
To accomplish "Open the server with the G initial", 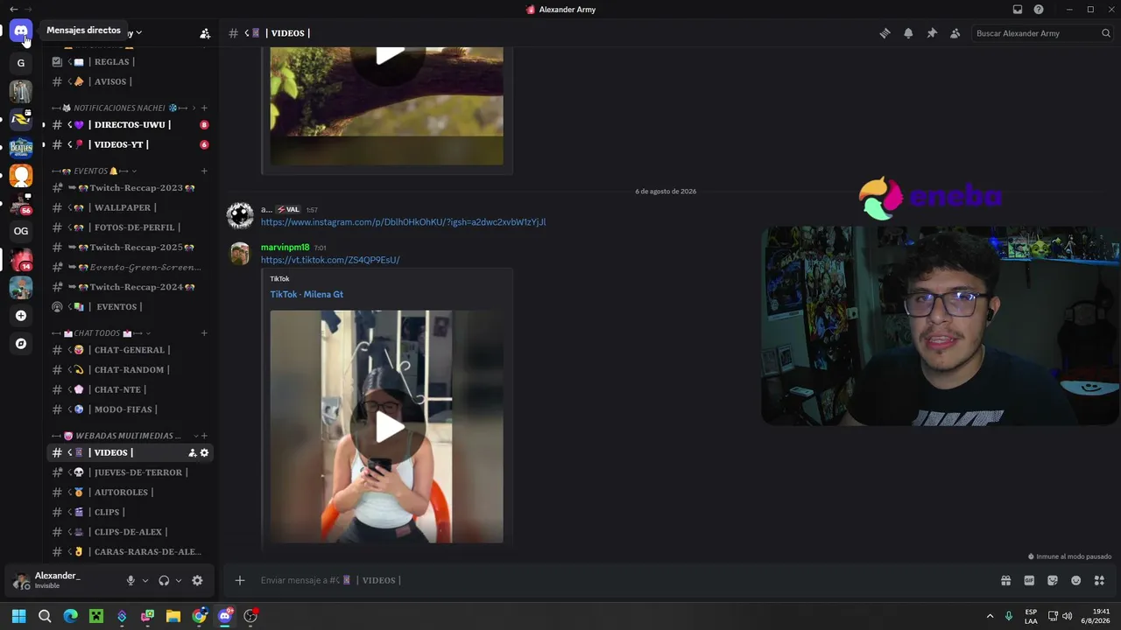I will (21, 63).
